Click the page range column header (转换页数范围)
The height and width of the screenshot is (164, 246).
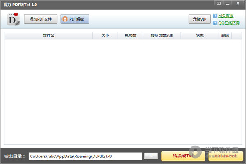(x=162, y=36)
